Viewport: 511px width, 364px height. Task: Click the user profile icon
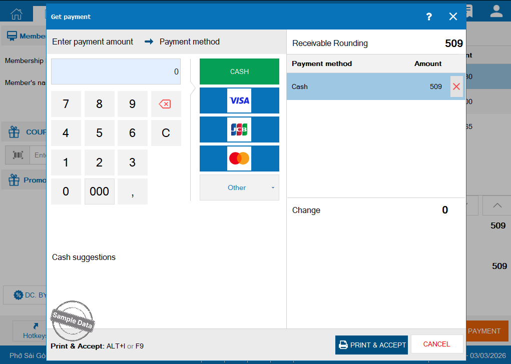click(x=496, y=12)
